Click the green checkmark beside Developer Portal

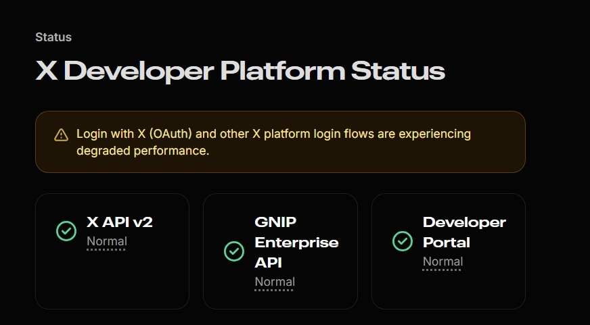pyautogui.click(x=403, y=241)
